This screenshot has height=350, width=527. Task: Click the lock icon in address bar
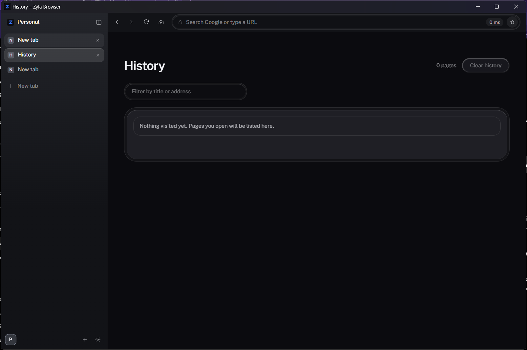point(180,22)
